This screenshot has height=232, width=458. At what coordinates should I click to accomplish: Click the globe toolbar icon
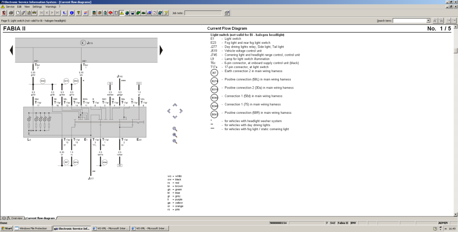(127, 13)
